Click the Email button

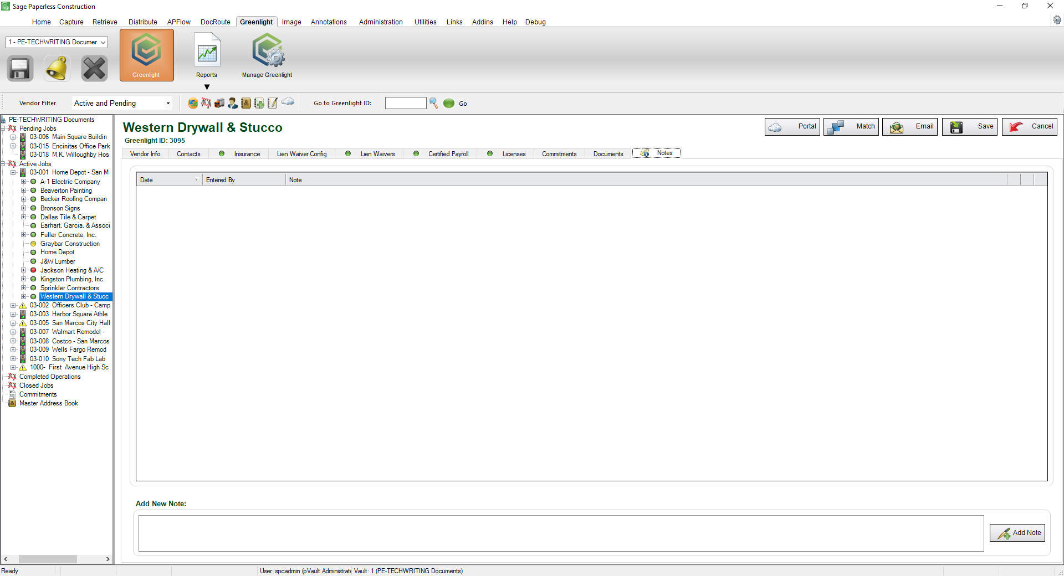click(x=910, y=127)
